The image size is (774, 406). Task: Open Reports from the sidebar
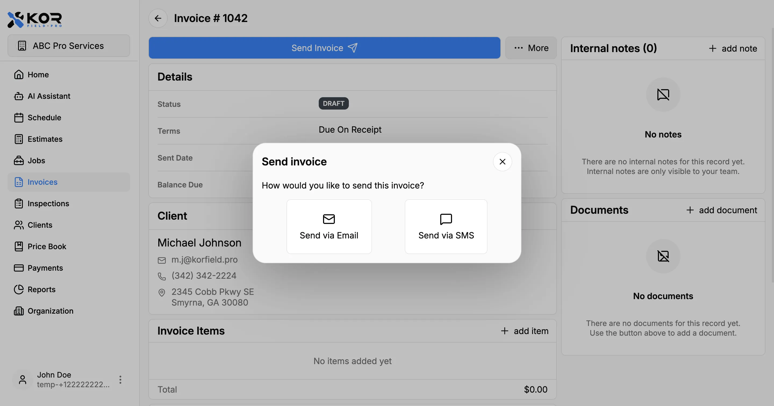pos(41,289)
